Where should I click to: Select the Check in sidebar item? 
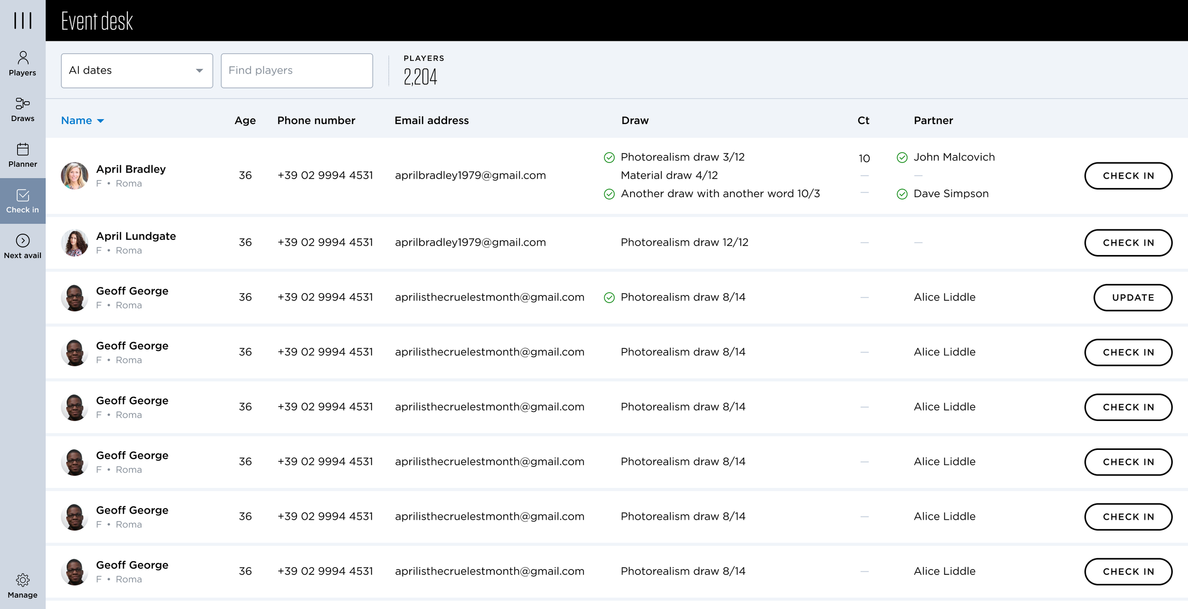[x=22, y=201]
